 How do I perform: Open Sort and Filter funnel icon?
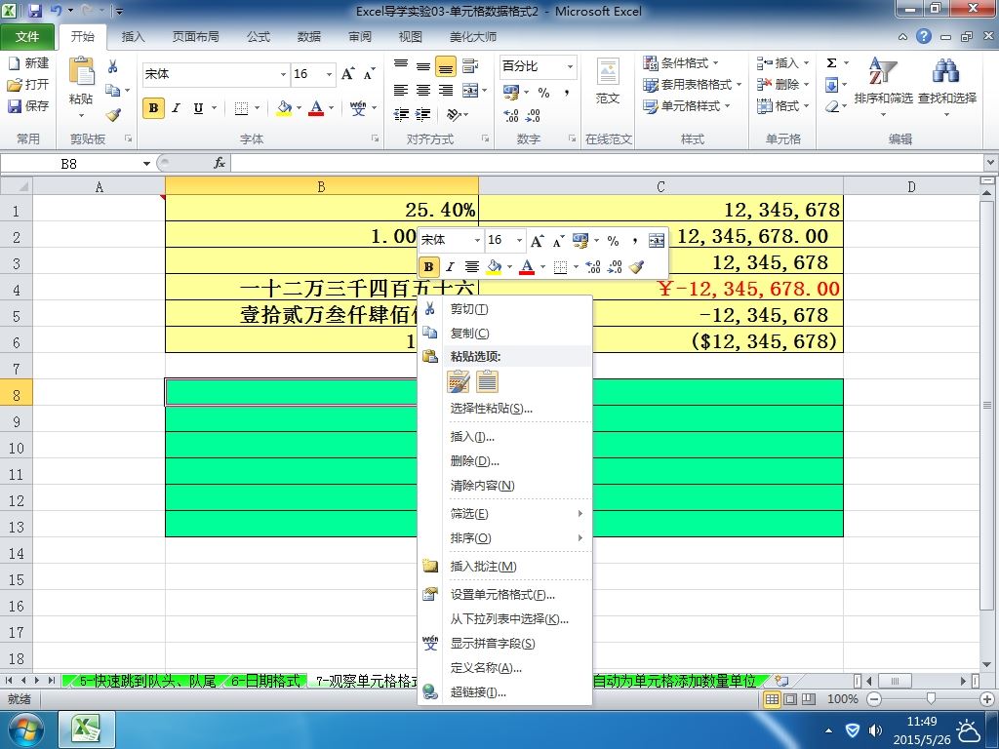[883, 70]
